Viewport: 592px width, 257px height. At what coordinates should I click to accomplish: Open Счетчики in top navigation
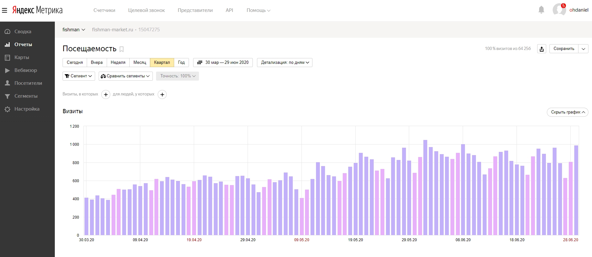coord(104,10)
